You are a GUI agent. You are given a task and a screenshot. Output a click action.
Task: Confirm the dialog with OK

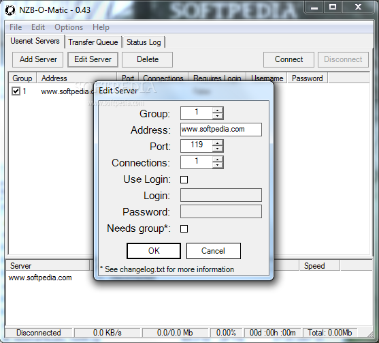pos(154,251)
